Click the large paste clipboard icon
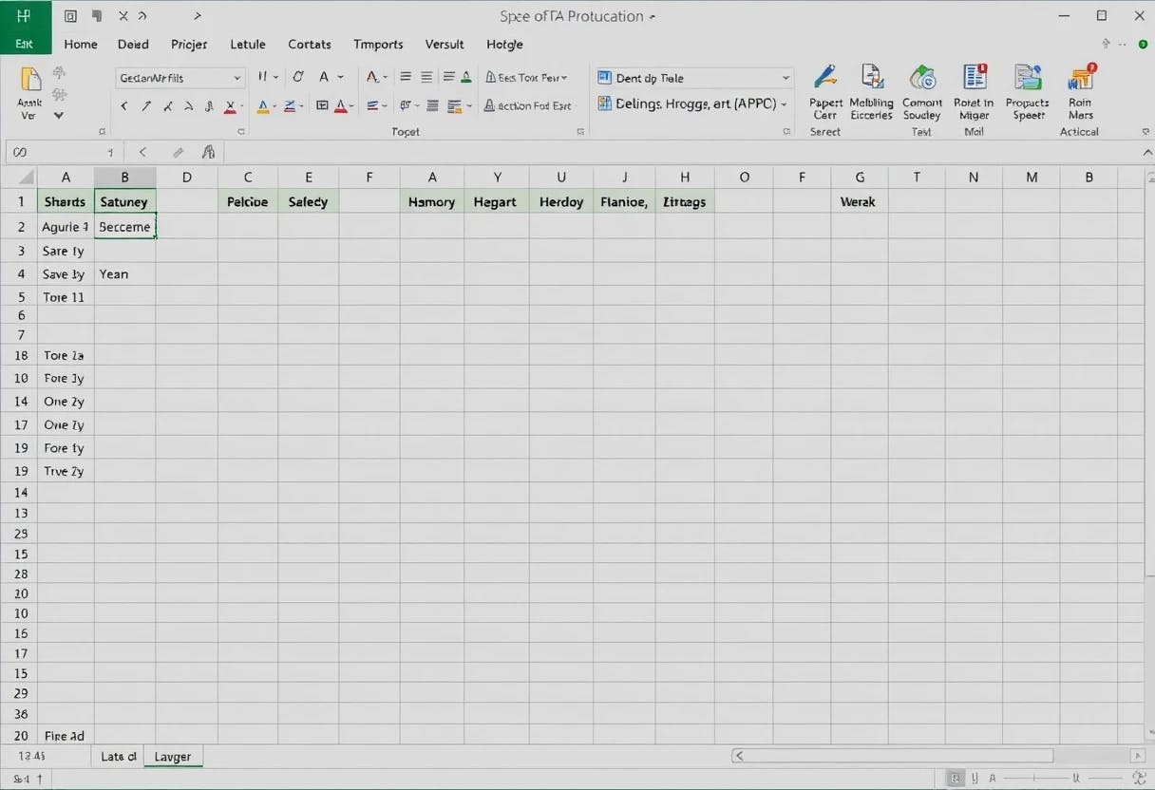Image resolution: width=1155 pixels, height=790 pixels. click(30, 80)
